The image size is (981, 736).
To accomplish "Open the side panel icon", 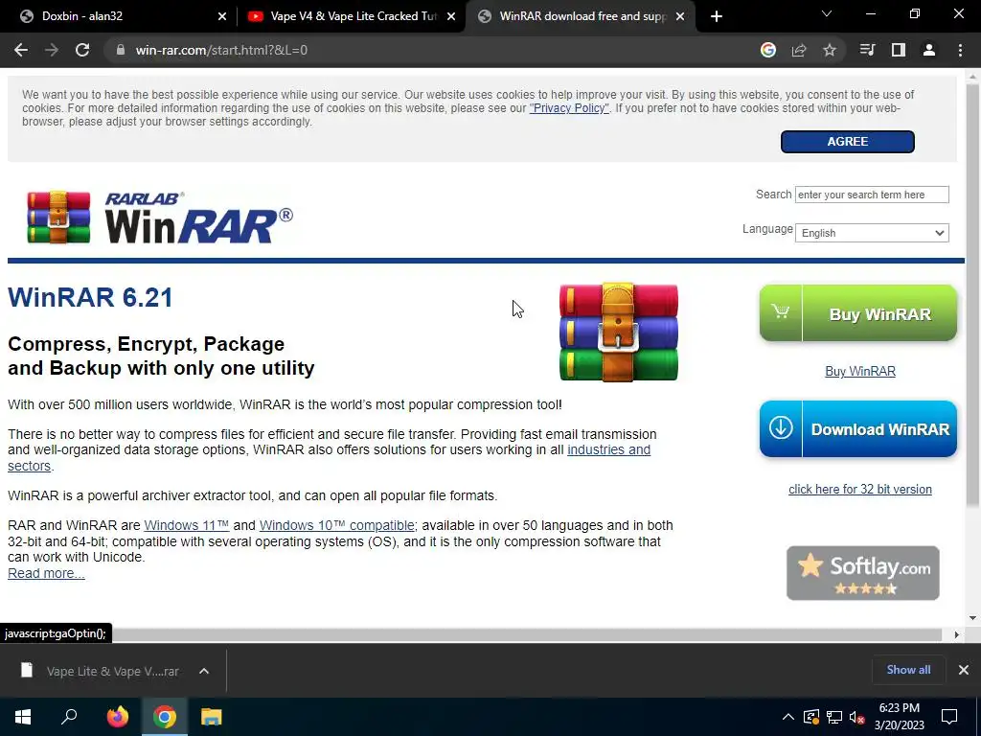I will 899,50.
